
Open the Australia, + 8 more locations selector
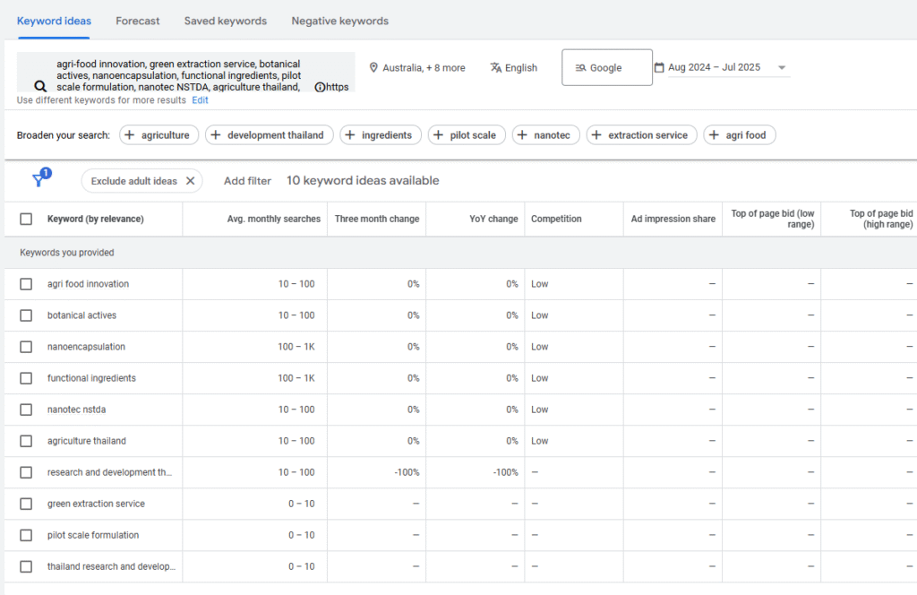click(423, 68)
